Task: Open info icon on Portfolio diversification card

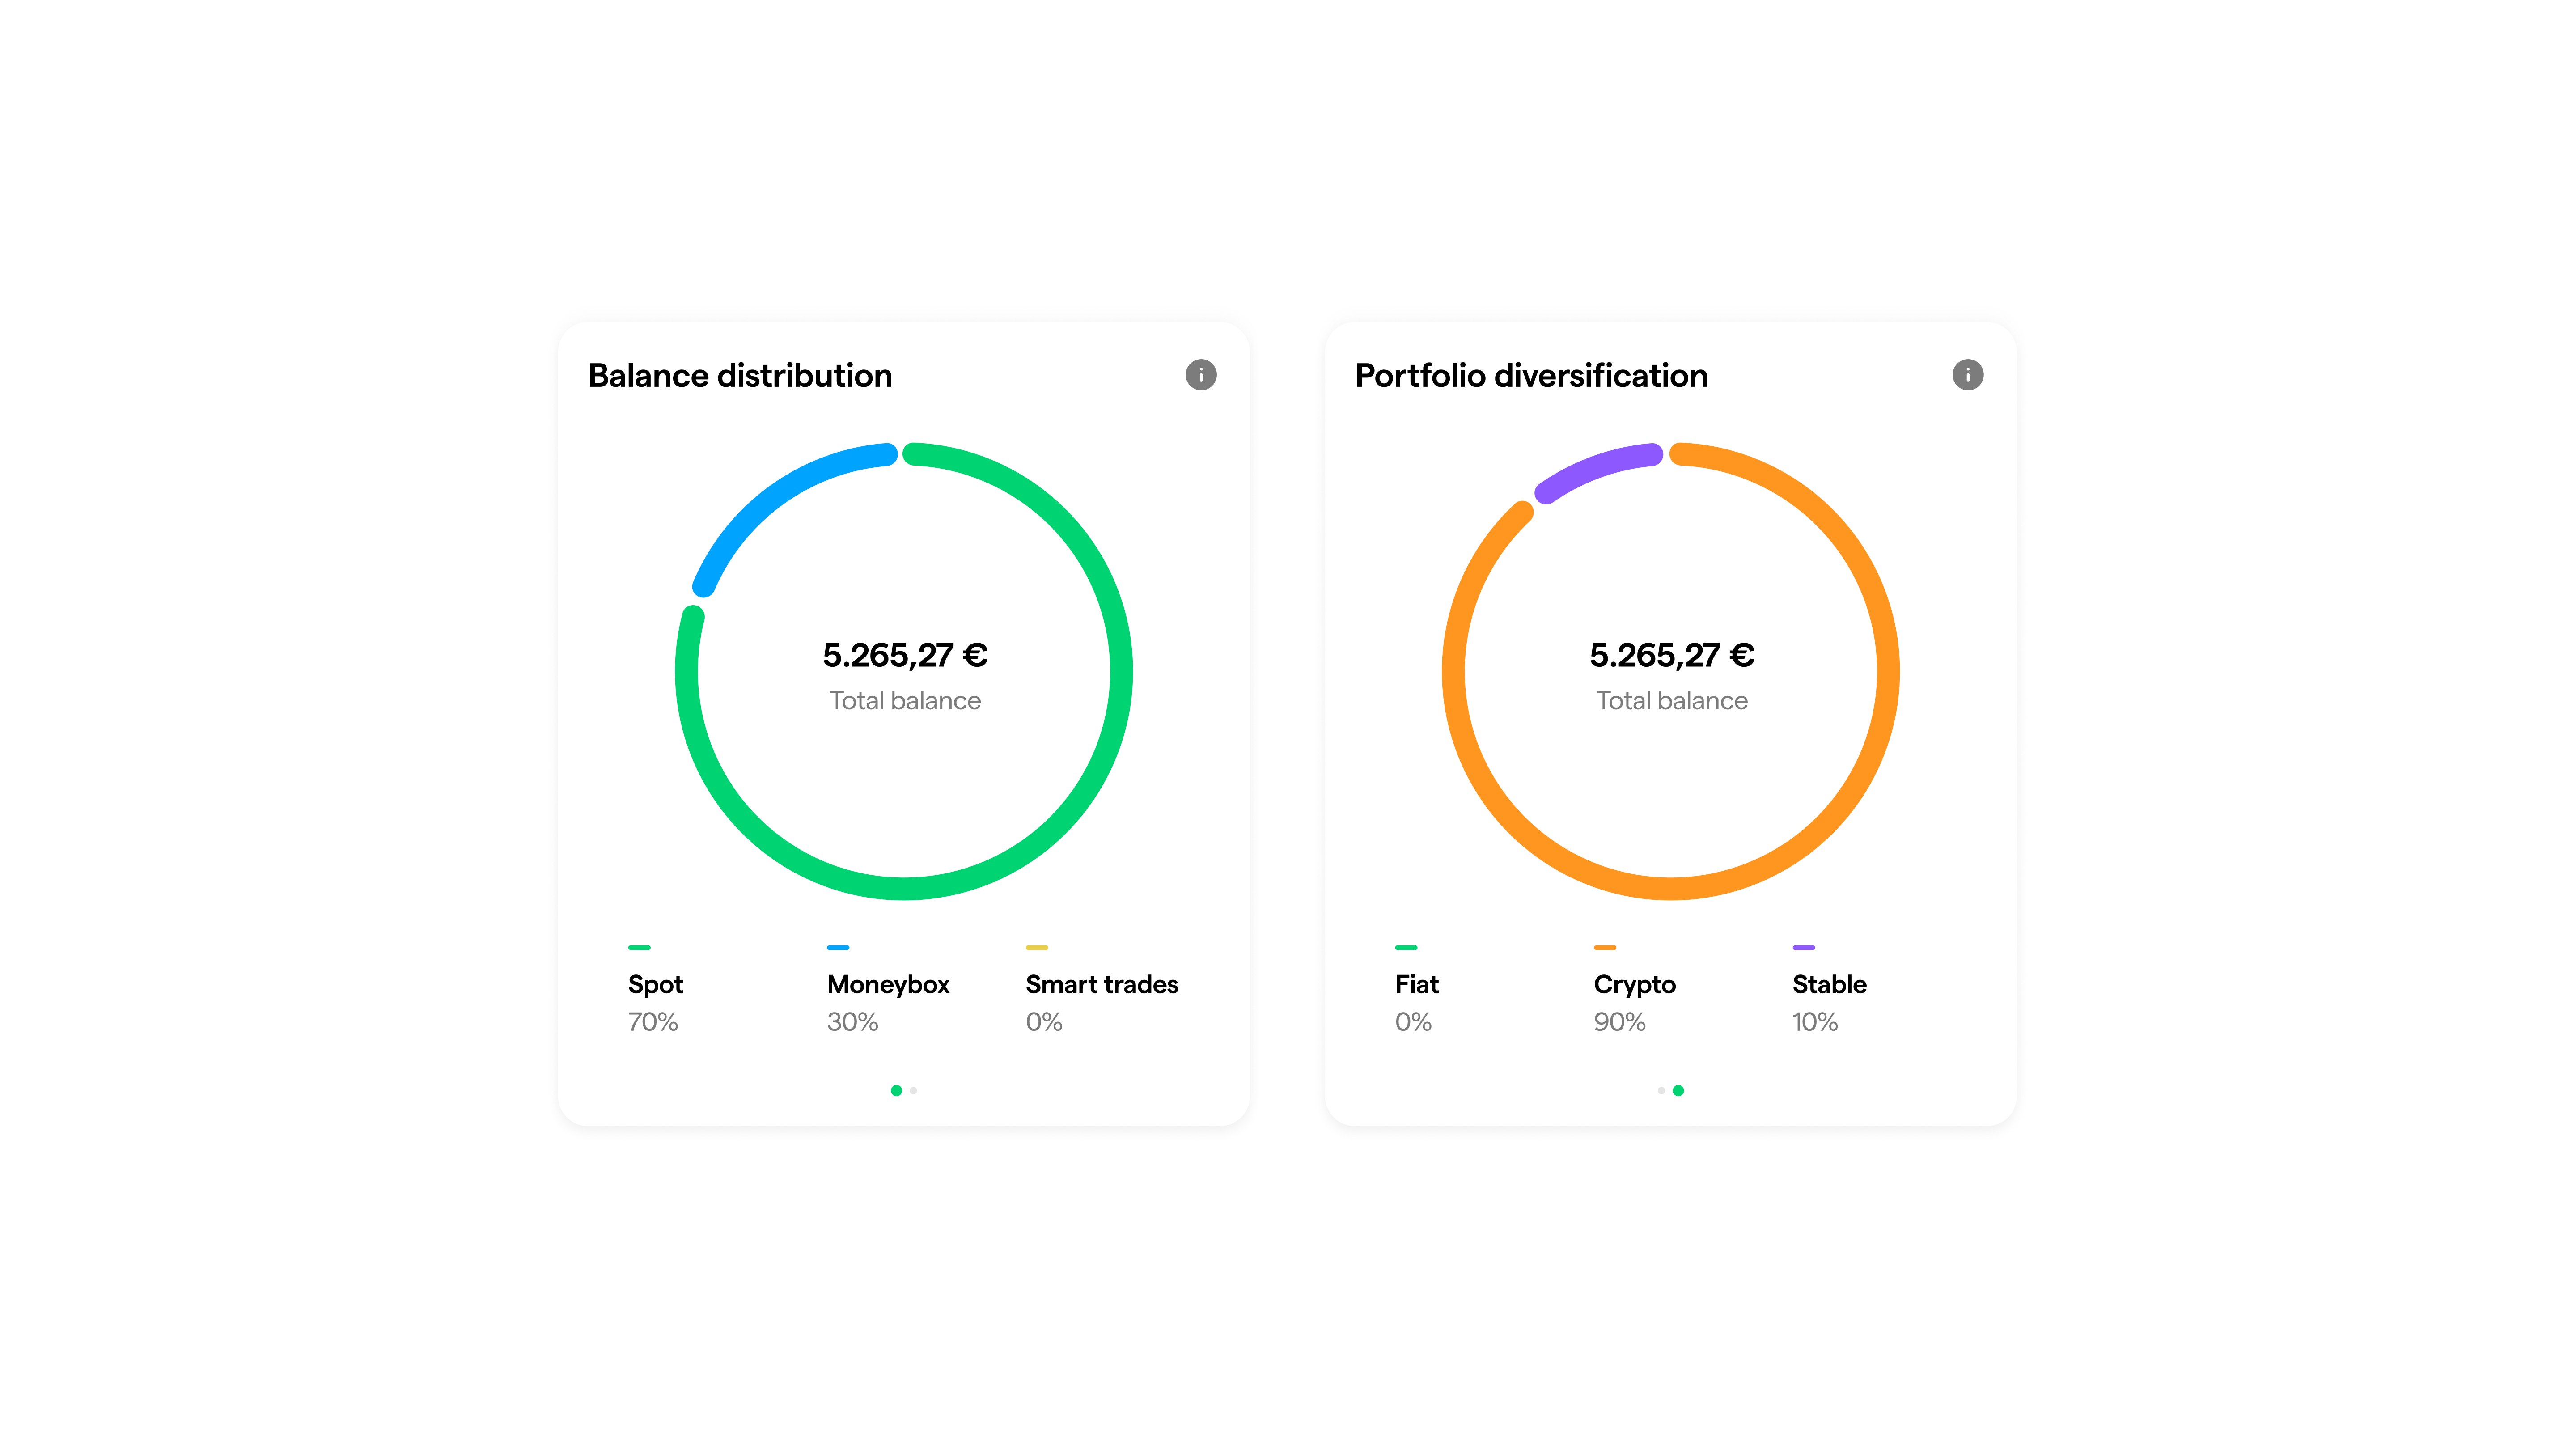Action: click(x=1967, y=375)
